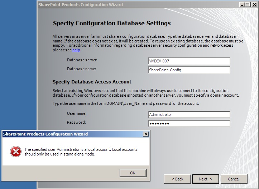This screenshot has width=259, height=189.
Task: Click into the Username field
Action: 189,114
